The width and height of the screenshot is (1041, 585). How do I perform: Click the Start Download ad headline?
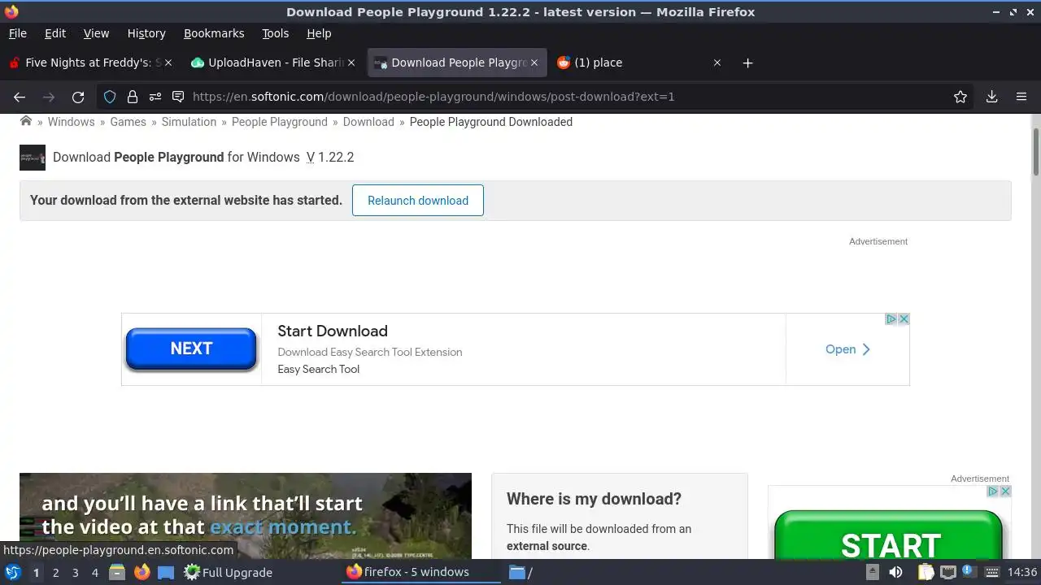332,331
